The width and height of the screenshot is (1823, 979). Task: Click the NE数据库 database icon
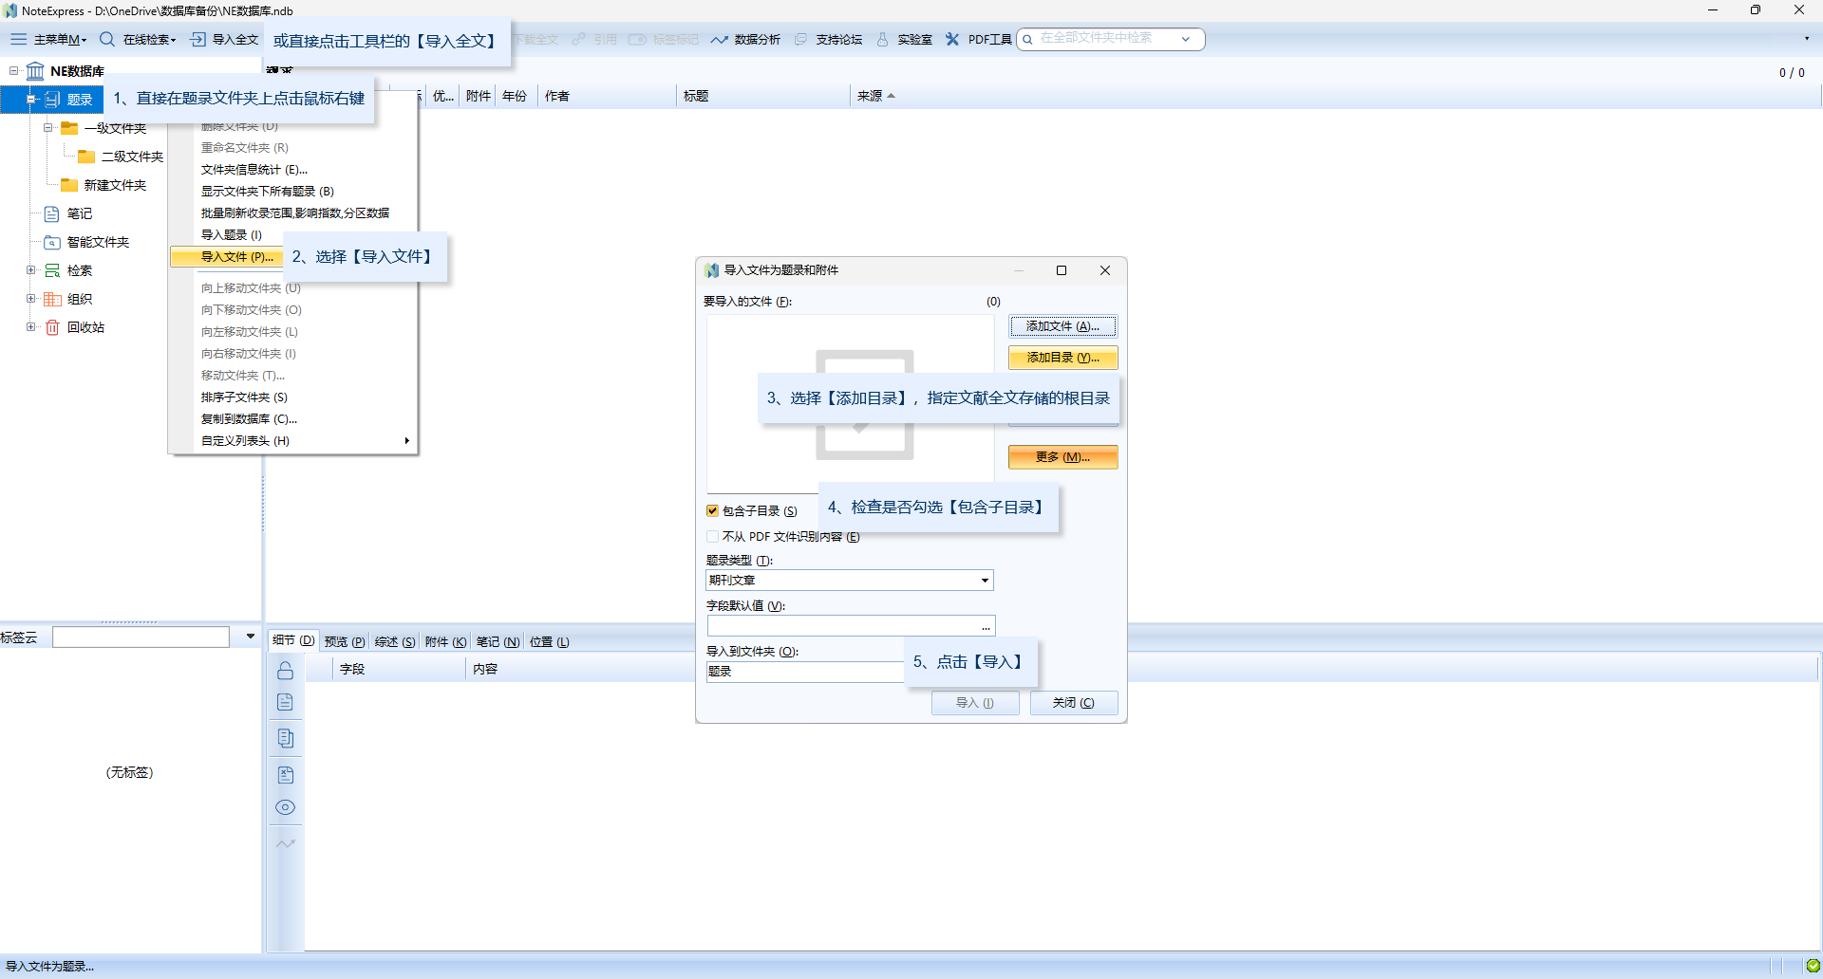pos(35,71)
